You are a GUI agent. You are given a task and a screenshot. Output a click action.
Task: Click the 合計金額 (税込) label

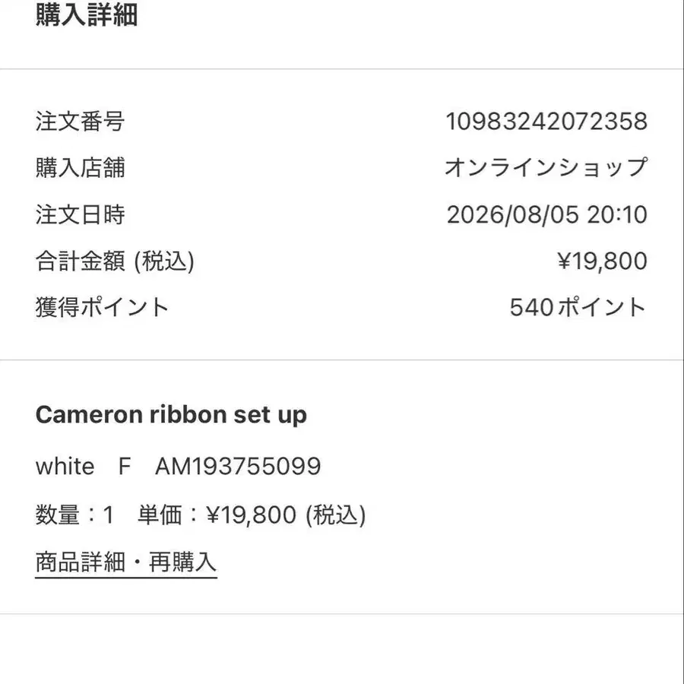(x=116, y=261)
